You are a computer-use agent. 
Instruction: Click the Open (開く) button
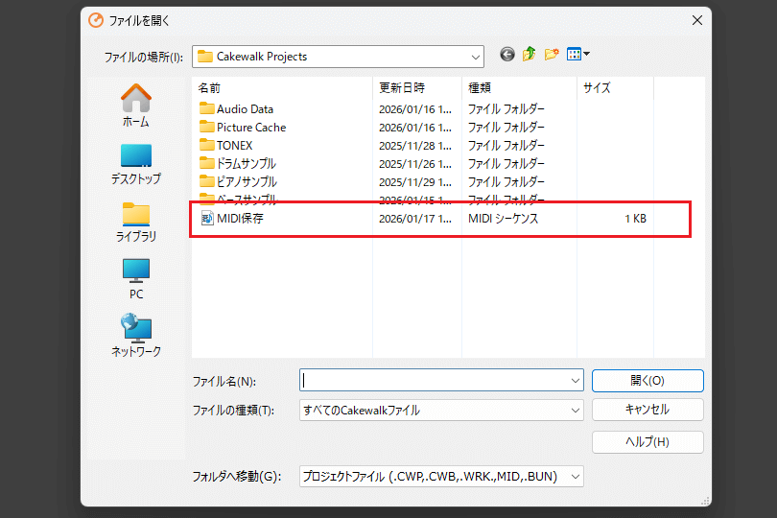click(x=647, y=381)
